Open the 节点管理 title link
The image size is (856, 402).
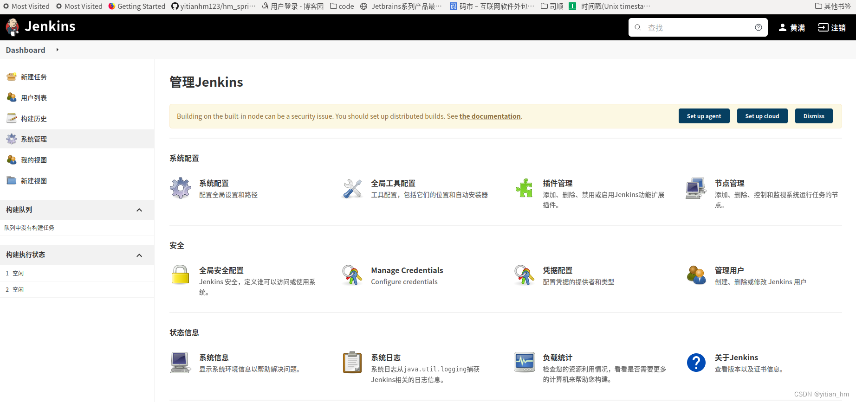[x=729, y=183]
